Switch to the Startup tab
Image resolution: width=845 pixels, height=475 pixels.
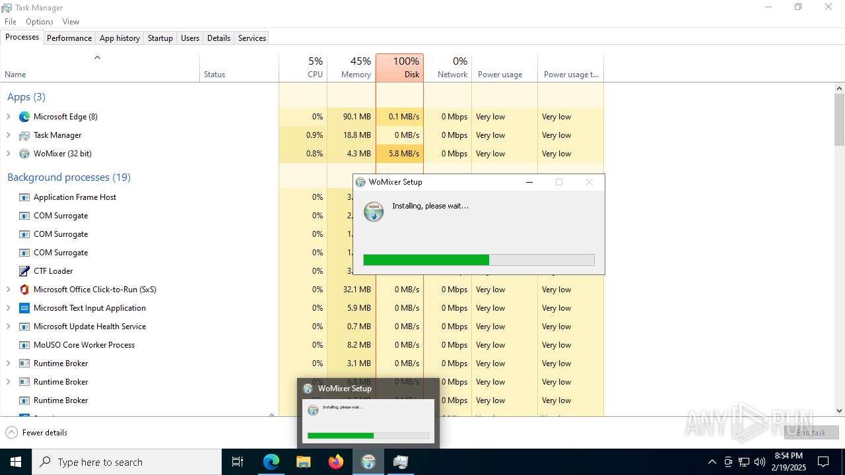point(160,38)
